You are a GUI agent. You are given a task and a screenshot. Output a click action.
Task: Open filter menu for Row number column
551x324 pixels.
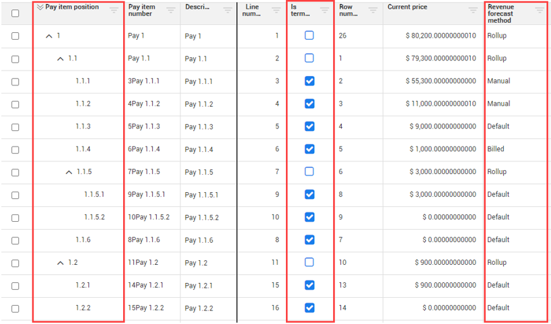click(373, 10)
